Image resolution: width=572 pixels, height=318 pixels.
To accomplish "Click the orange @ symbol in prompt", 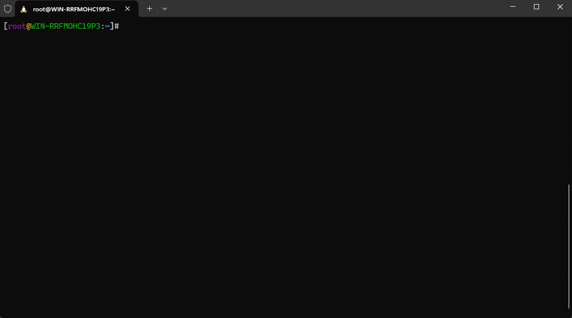I will (x=29, y=26).
